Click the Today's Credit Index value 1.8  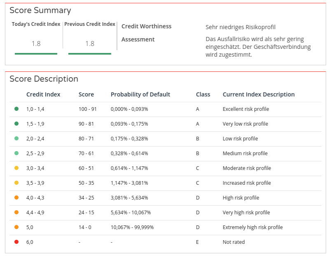click(x=36, y=44)
